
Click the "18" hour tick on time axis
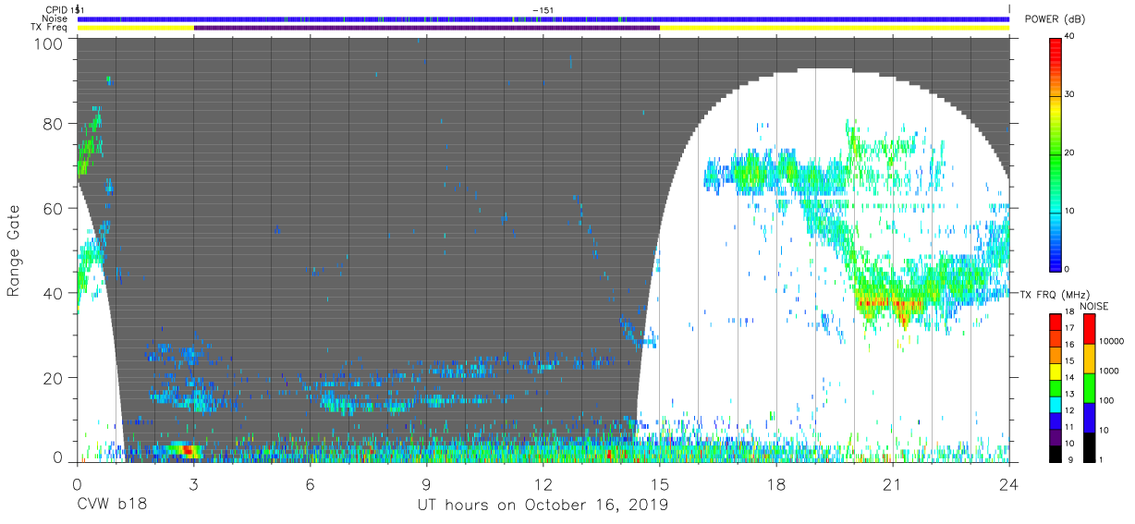pos(776,483)
